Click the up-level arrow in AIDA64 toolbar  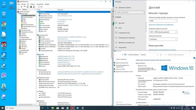pyautogui.click(x=25, y=7)
